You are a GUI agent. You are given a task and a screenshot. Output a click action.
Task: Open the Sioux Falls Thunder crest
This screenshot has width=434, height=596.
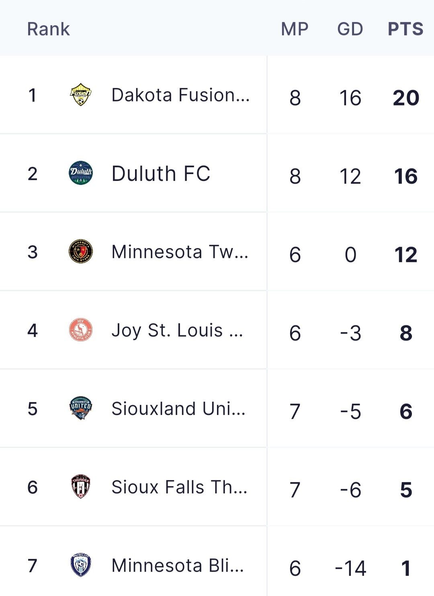click(81, 487)
